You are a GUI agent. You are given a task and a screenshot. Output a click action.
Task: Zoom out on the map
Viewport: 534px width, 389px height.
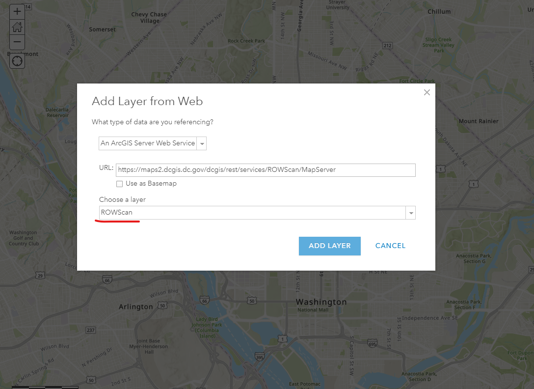coord(17,42)
